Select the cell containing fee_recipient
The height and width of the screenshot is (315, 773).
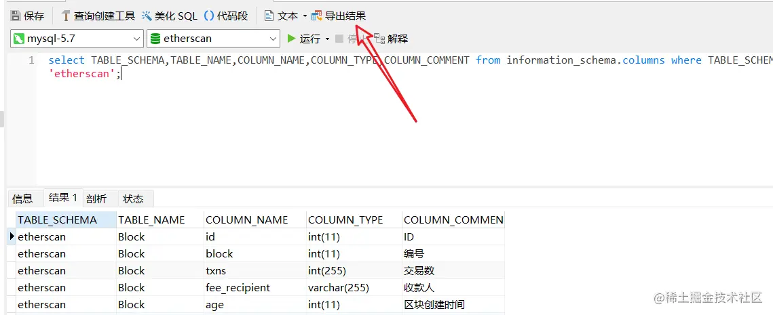255,287
